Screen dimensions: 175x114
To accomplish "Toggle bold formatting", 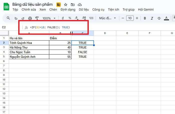I will (x=145, y=18).
